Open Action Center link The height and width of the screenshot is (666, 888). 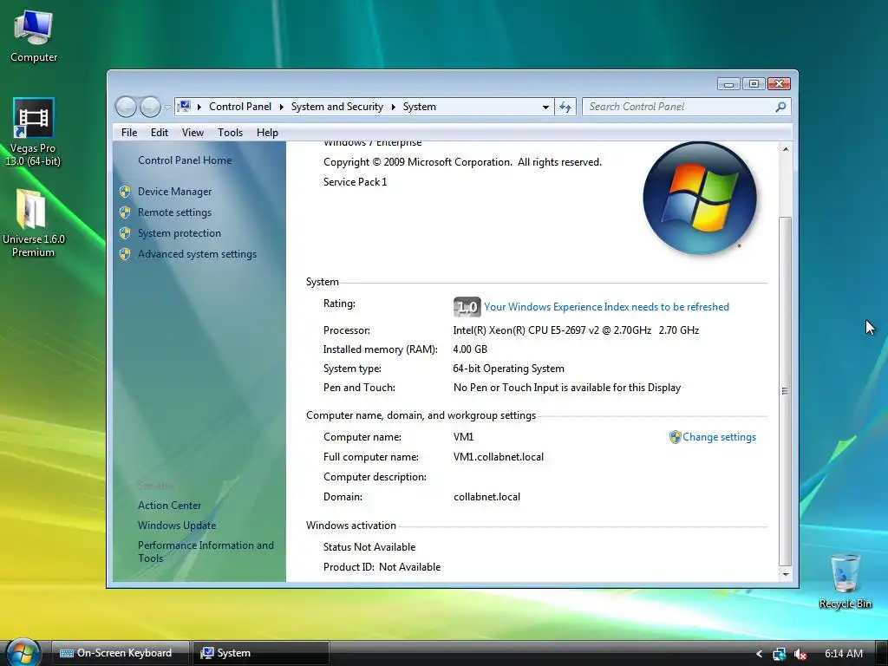169,506
